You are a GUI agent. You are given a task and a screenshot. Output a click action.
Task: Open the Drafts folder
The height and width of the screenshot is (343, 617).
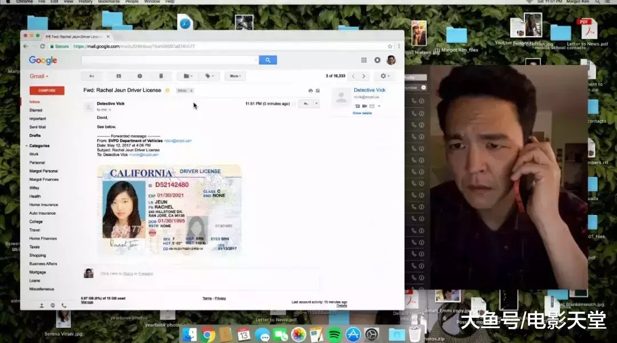coord(35,136)
